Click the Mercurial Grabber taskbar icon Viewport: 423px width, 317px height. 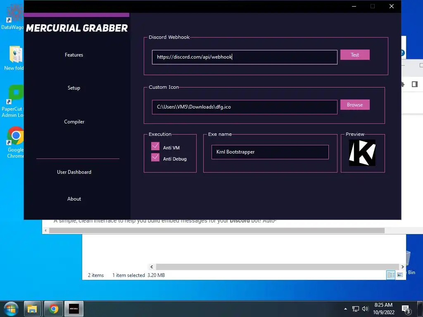coord(74,309)
